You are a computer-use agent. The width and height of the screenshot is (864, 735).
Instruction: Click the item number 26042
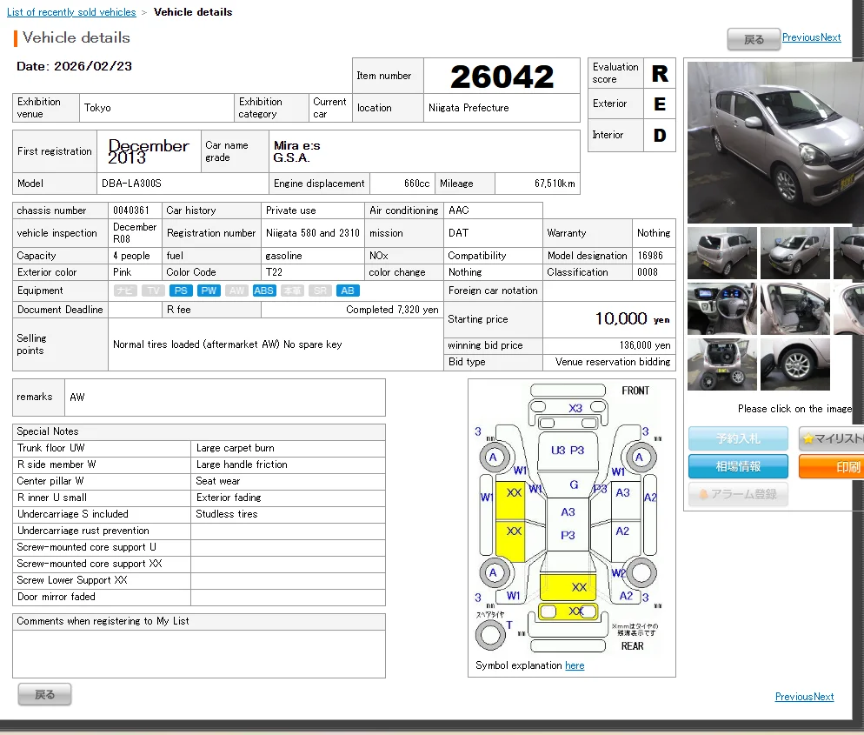pyautogui.click(x=502, y=77)
